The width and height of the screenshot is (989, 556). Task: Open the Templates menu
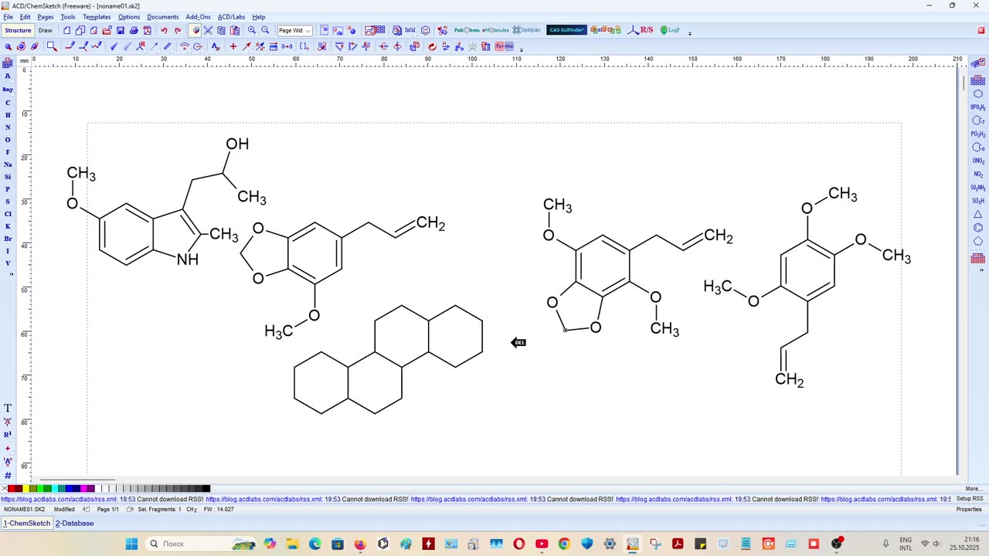tap(97, 17)
